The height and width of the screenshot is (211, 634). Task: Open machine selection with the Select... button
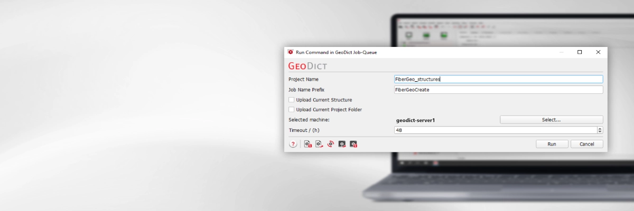tap(551, 120)
